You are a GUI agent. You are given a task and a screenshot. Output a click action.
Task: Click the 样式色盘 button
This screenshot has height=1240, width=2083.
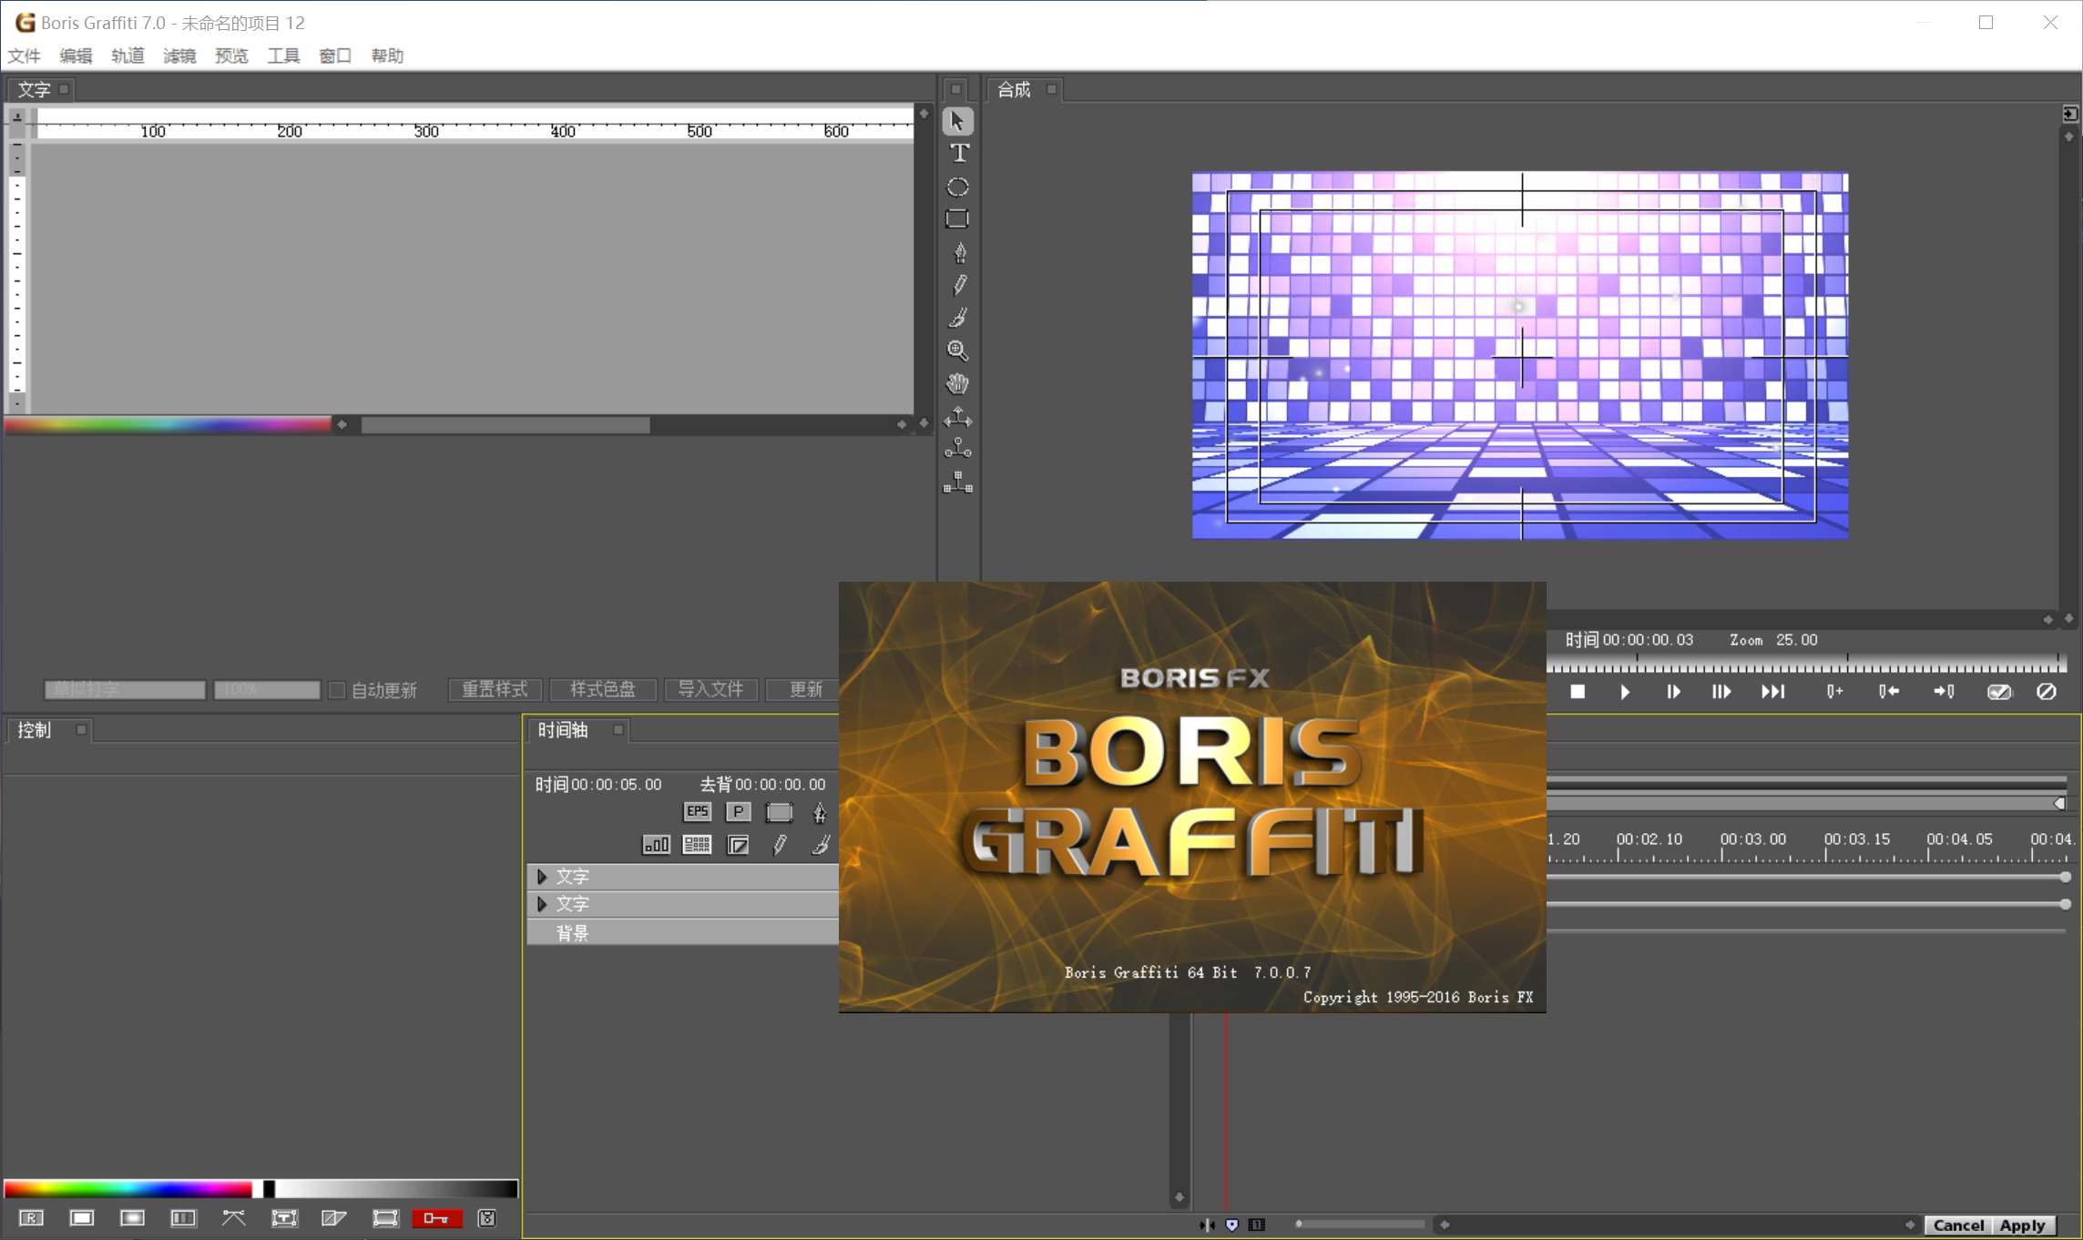(x=603, y=690)
